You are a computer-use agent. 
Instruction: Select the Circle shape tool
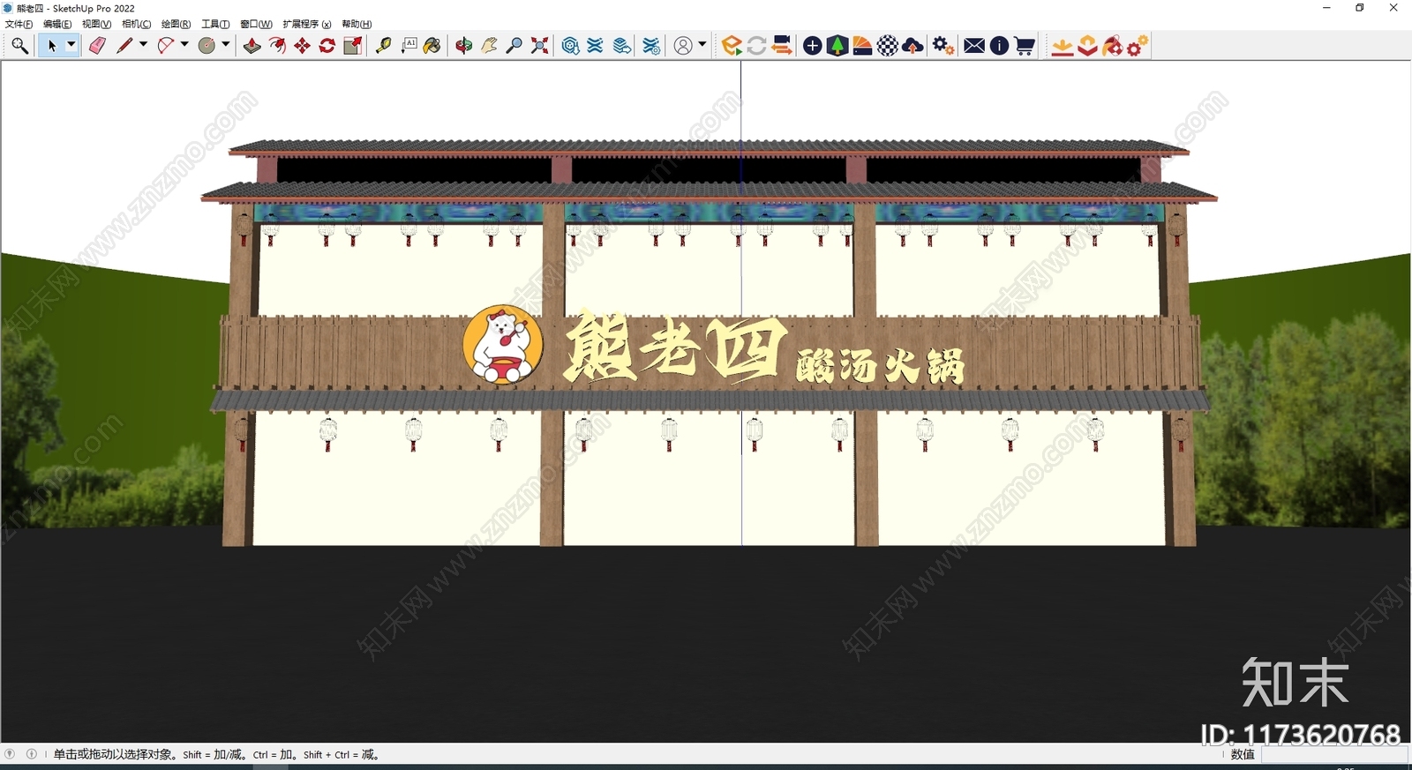tap(207, 46)
